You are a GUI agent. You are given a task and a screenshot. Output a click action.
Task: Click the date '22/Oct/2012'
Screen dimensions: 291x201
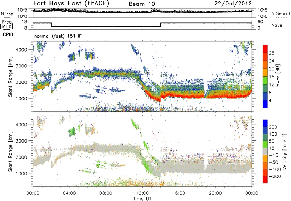click(233, 4)
